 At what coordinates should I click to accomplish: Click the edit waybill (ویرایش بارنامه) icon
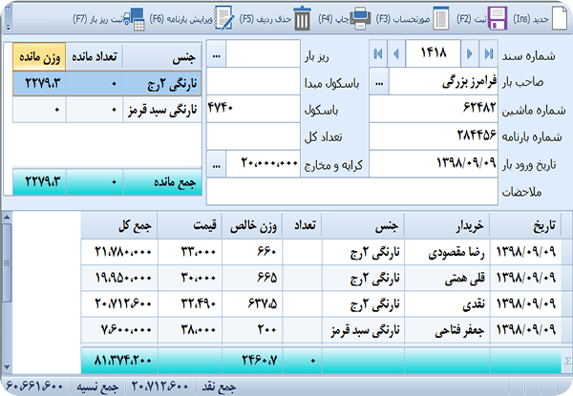pyautogui.click(x=223, y=17)
